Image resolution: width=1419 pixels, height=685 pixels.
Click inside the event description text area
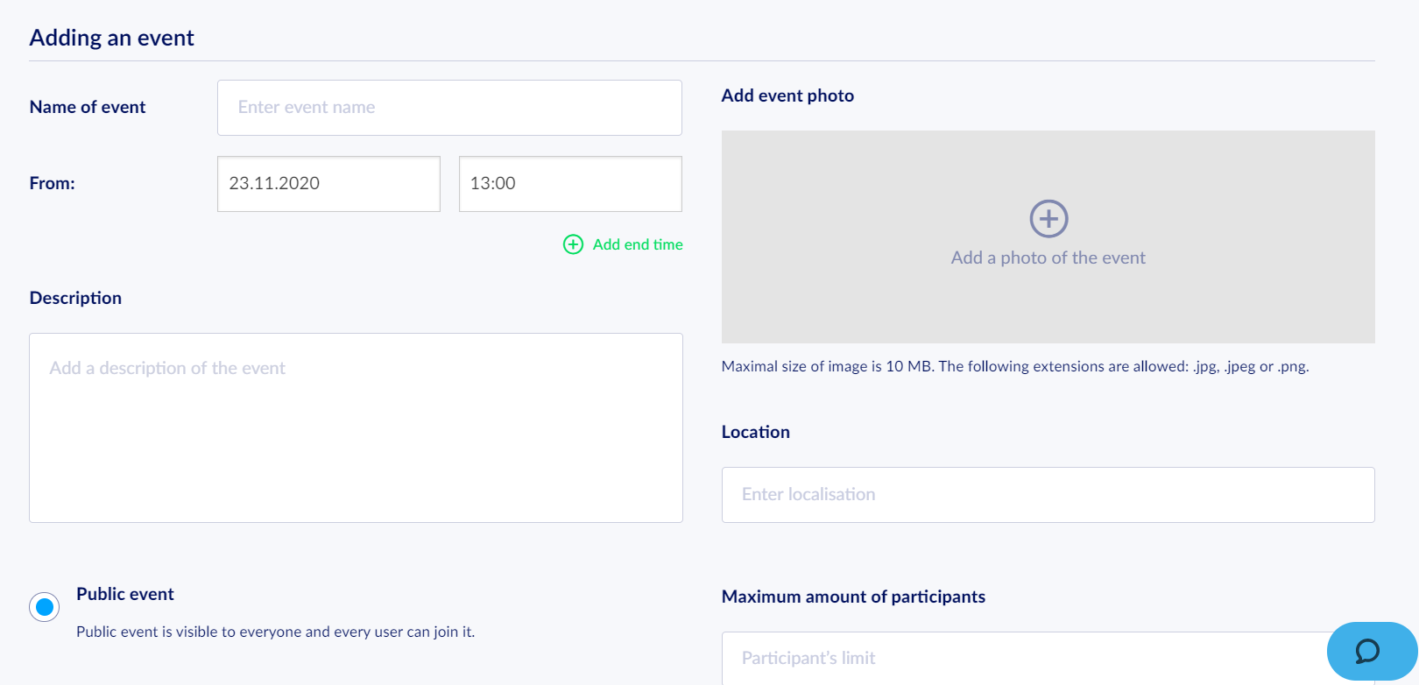[356, 427]
